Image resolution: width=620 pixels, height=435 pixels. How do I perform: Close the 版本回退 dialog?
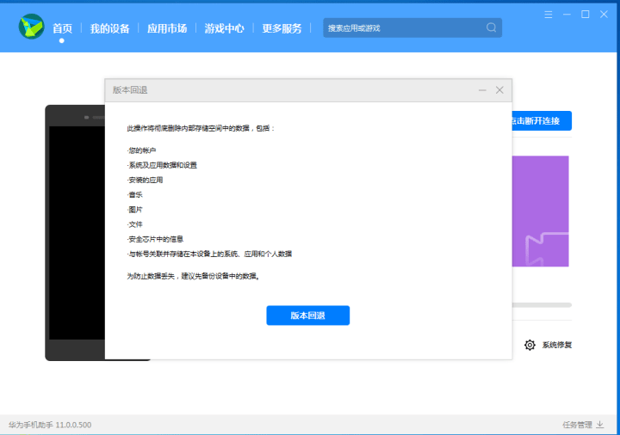point(499,90)
